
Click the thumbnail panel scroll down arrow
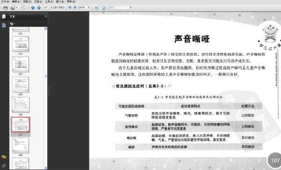pos(45,168)
